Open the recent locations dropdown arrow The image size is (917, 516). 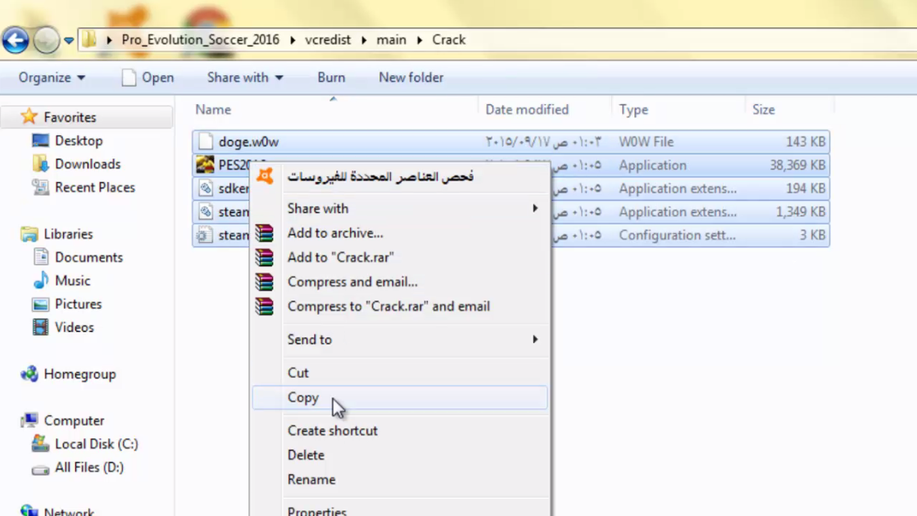[x=68, y=41]
